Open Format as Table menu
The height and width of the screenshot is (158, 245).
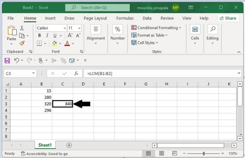149,35
